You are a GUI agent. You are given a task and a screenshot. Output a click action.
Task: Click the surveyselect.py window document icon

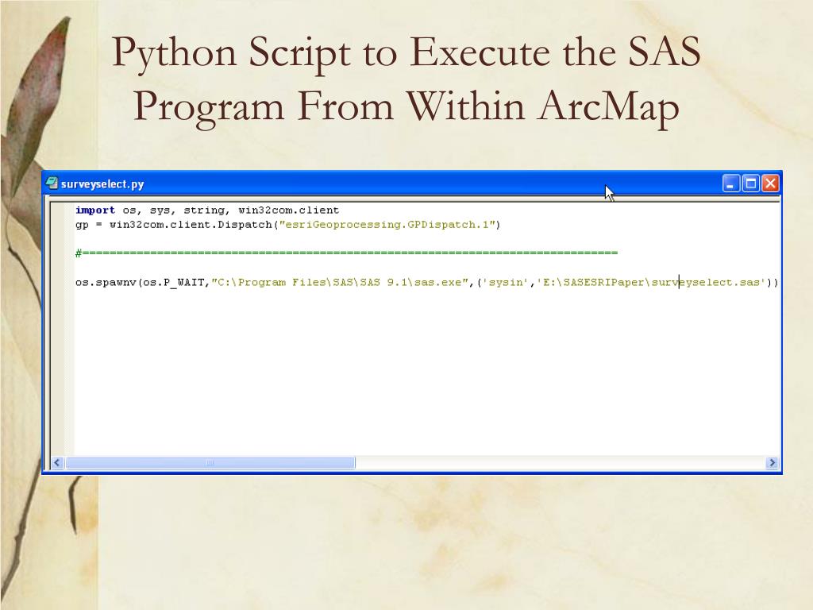pyautogui.click(x=52, y=183)
